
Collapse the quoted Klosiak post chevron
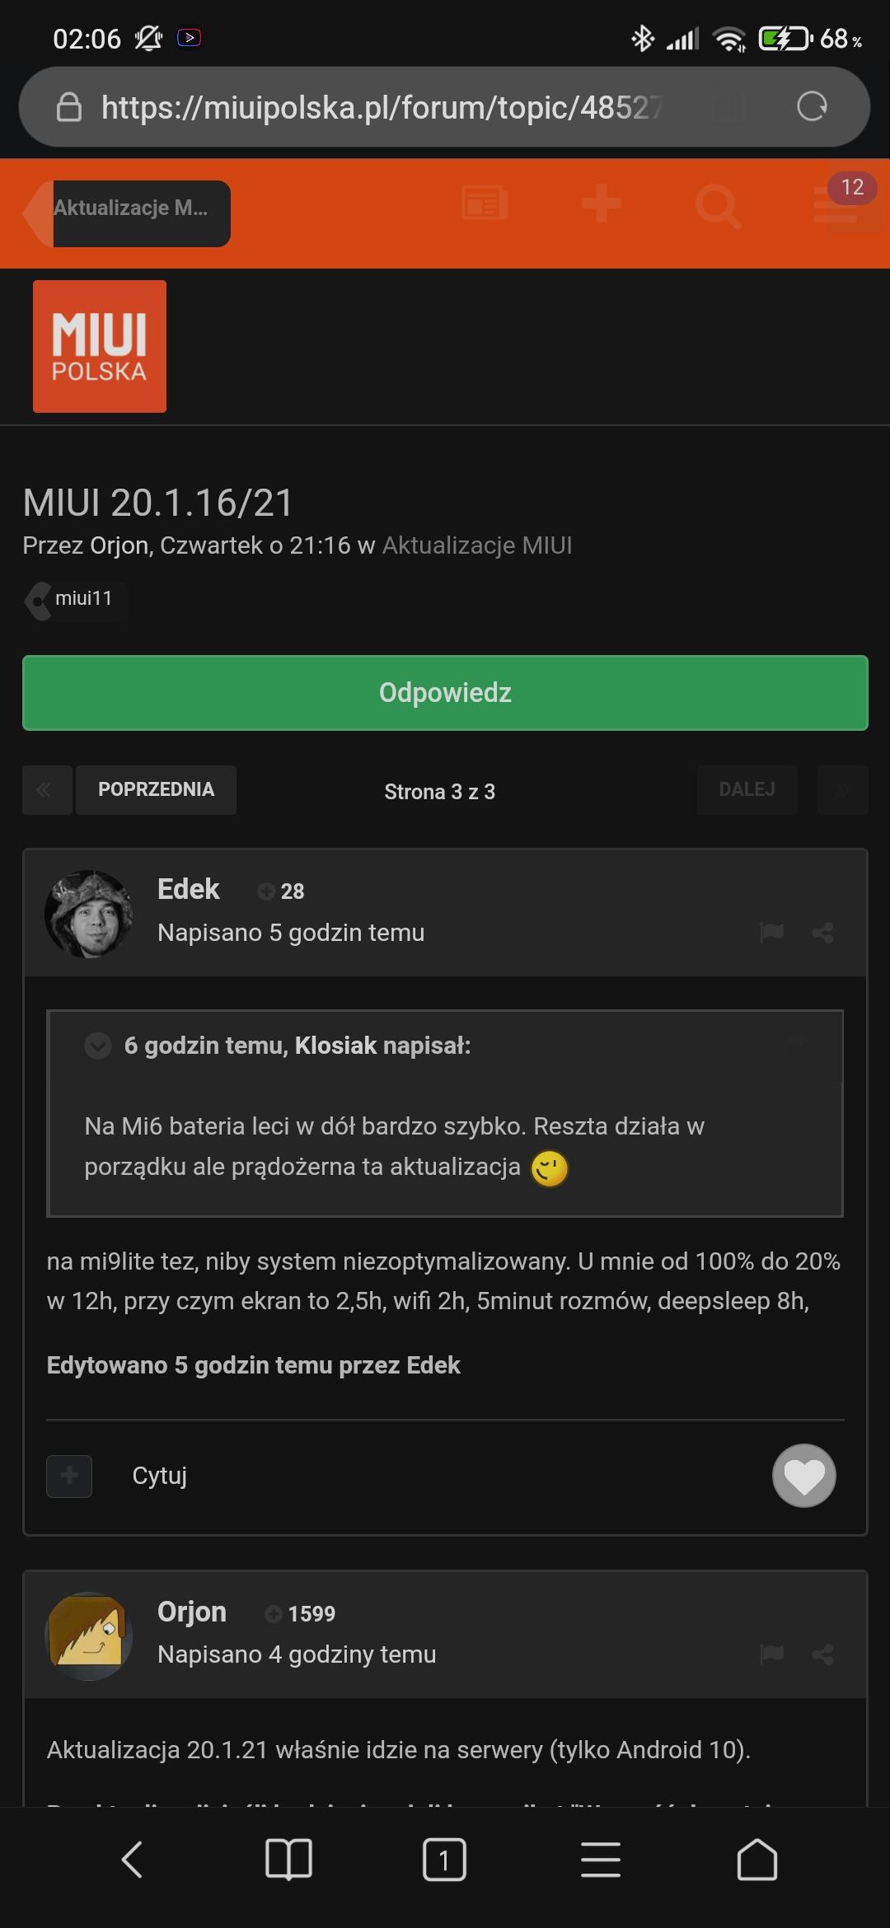pyautogui.click(x=98, y=1046)
